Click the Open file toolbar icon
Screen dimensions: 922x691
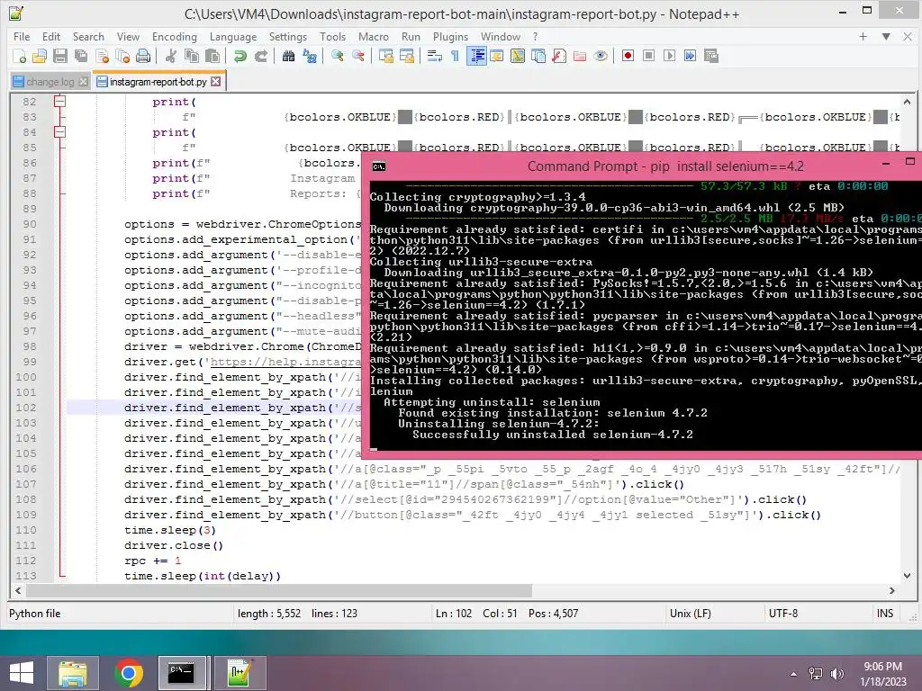[x=40, y=56]
